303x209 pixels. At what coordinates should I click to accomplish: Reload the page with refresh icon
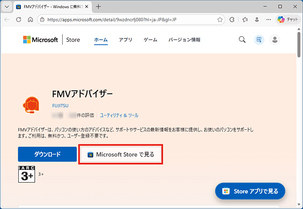19,19
